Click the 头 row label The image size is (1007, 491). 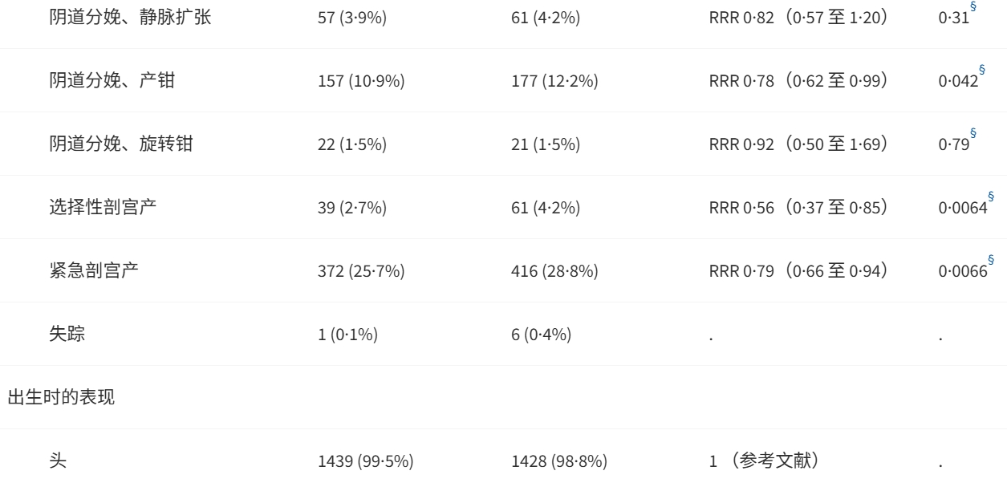coord(59,461)
